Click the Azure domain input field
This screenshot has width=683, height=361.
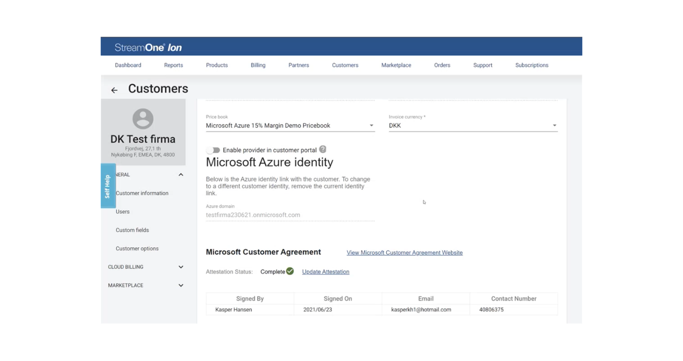(x=290, y=215)
